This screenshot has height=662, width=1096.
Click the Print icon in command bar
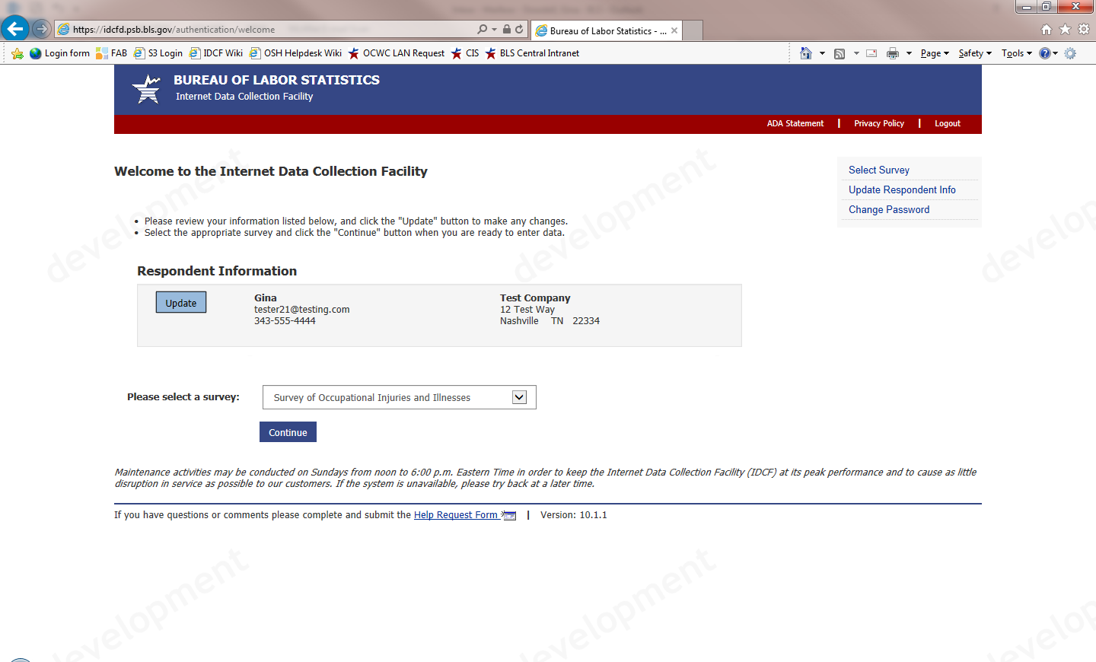pyautogui.click(x=893, y=53)
